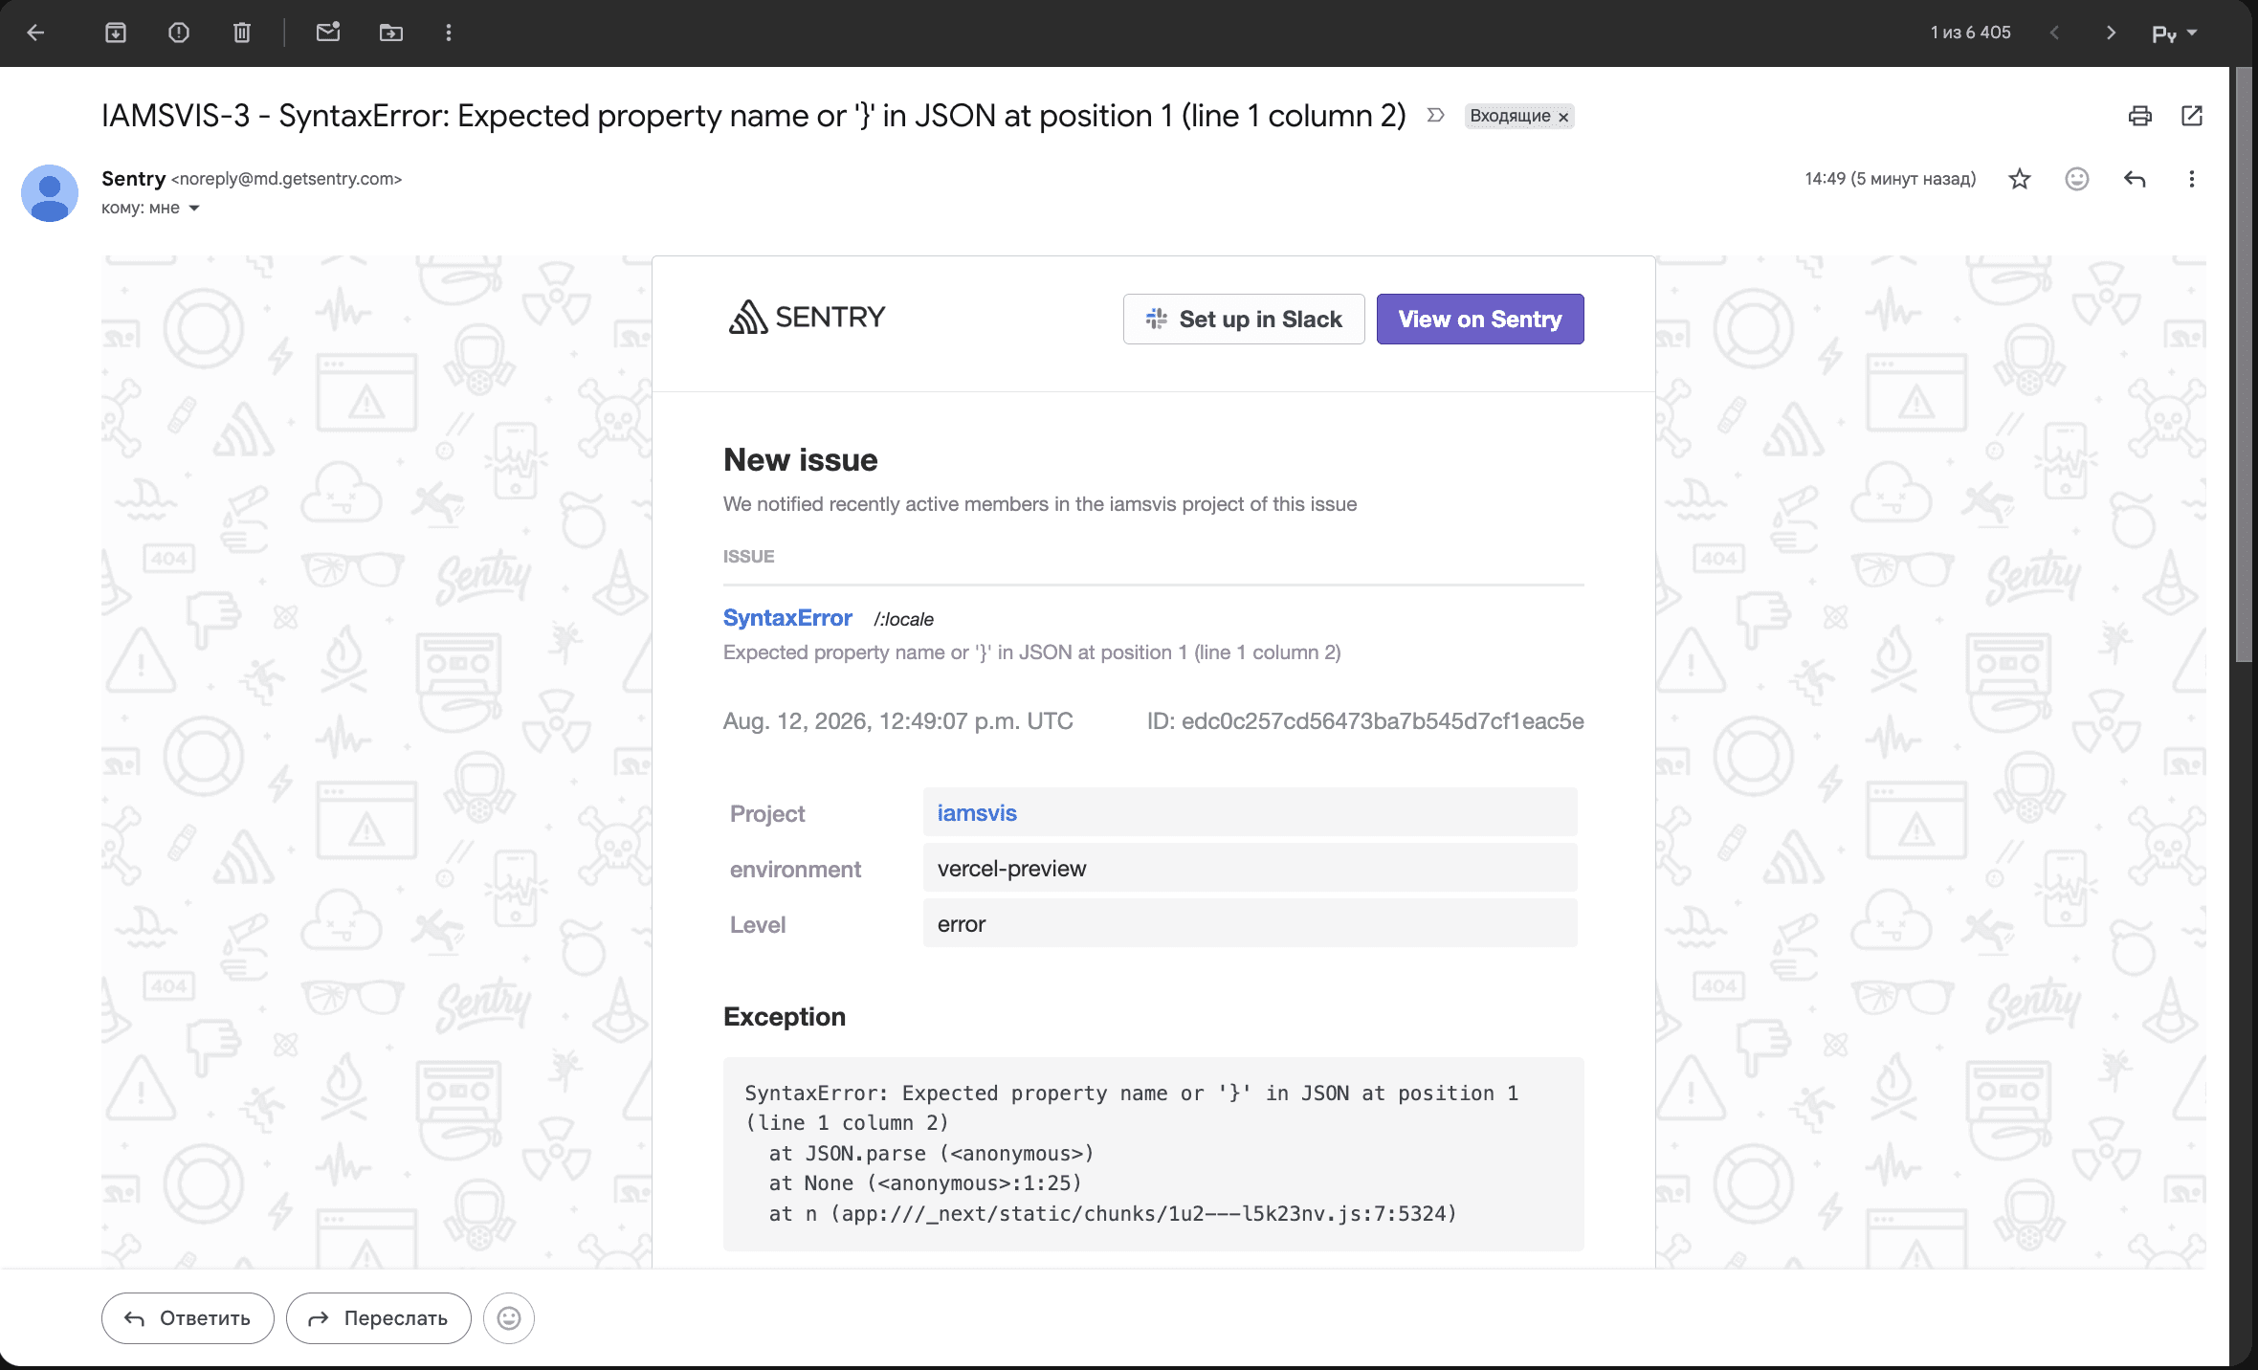Screen dimensions: 2258x1370
Task: Go to the newer email arrow
Action: 2054,33
